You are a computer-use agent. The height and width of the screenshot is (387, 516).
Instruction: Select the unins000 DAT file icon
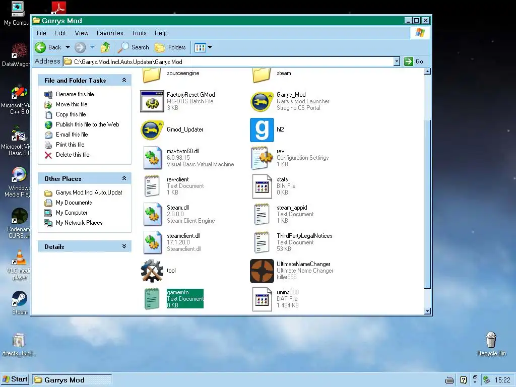pos(262,299)
